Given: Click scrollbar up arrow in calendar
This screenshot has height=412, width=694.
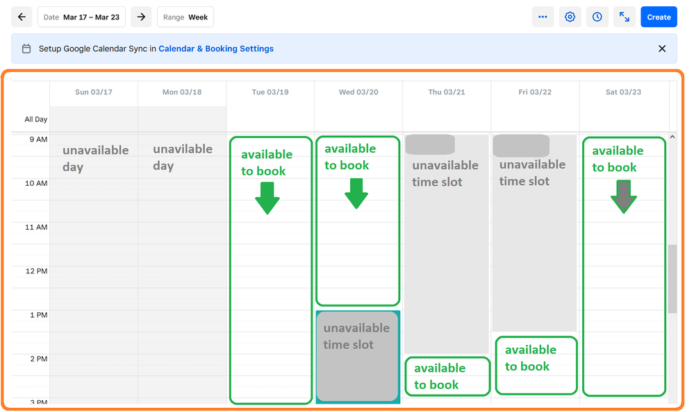Looking at the screenshot, I should point(672,137).
